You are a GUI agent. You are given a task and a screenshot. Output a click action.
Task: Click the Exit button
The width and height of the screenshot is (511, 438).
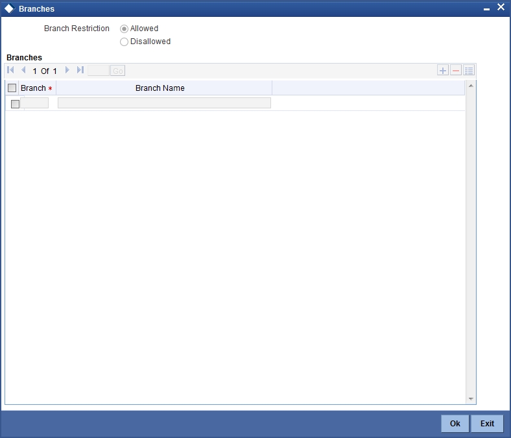[x=487, y=423]
